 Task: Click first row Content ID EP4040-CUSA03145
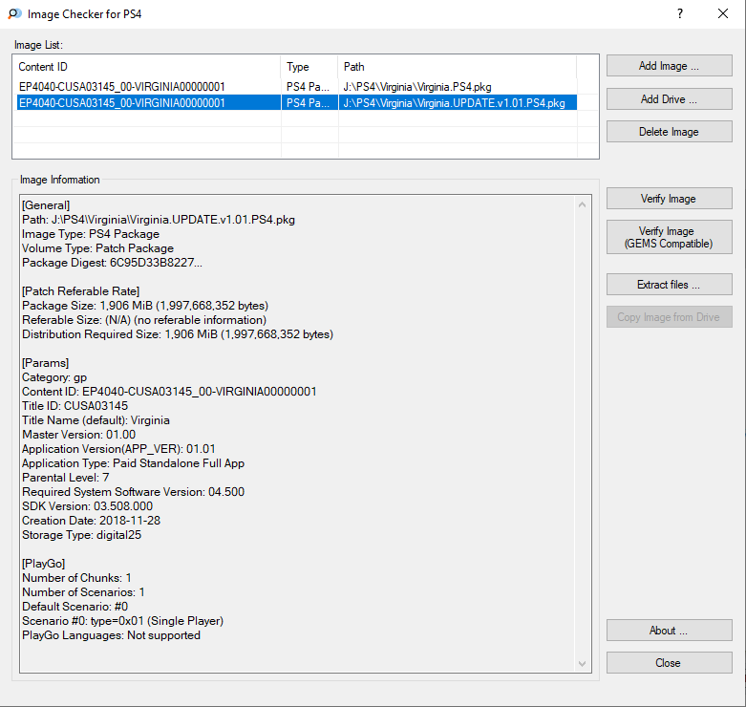coord(122,87)
